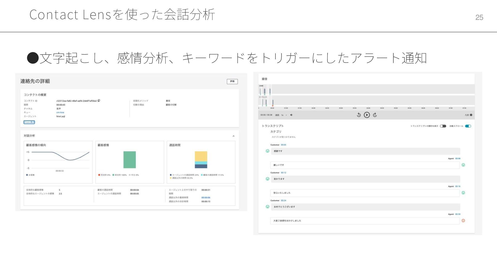Open the cm-hirai queue link
Screen dimensions: 497x279
point(60,112)
